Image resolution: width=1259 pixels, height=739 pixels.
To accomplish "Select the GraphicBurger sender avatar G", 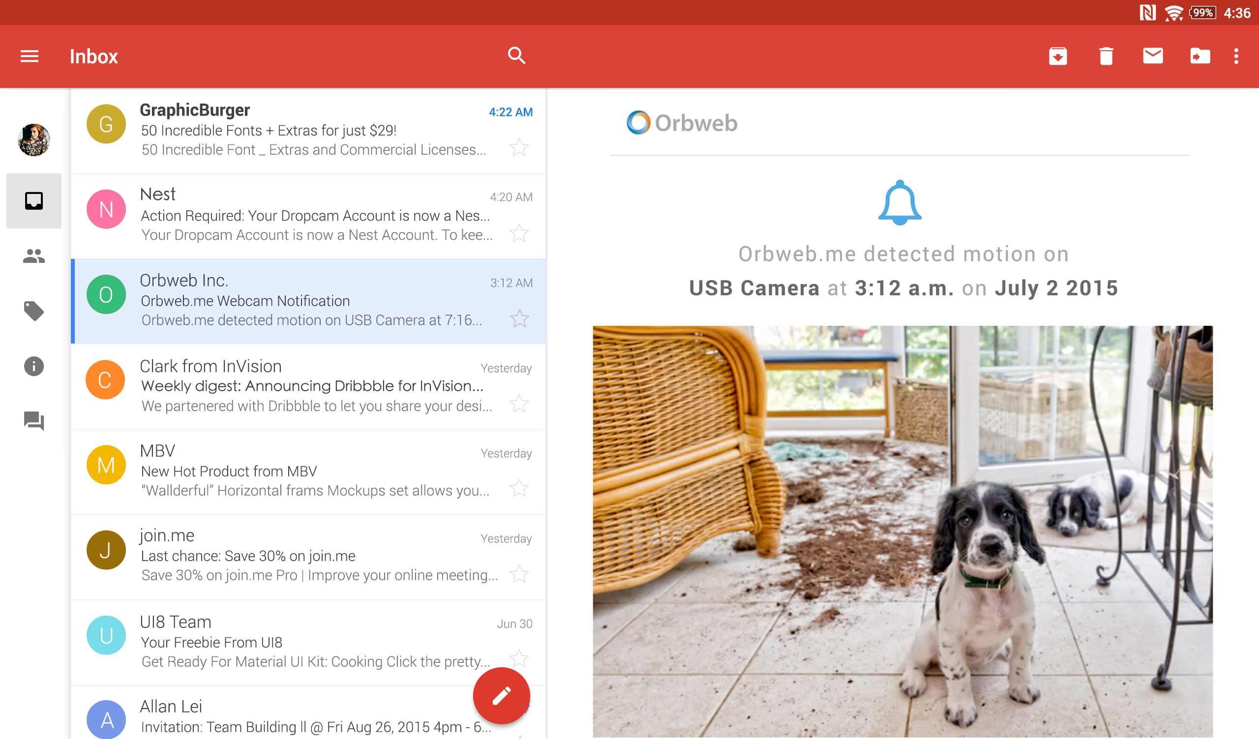I will click(x=106, y=124).
